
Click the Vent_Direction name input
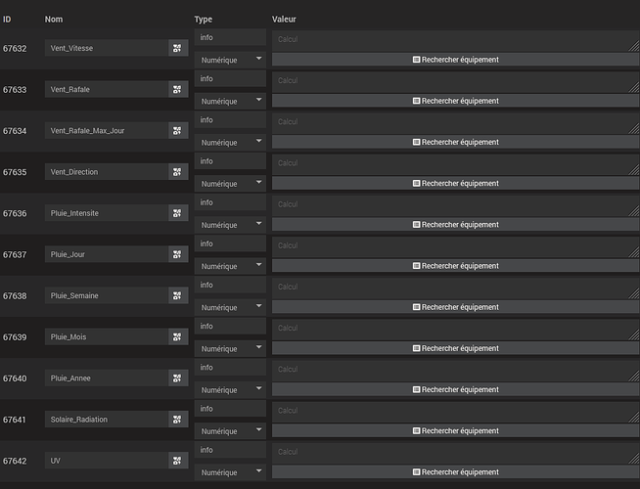click(x=107, y=172)
